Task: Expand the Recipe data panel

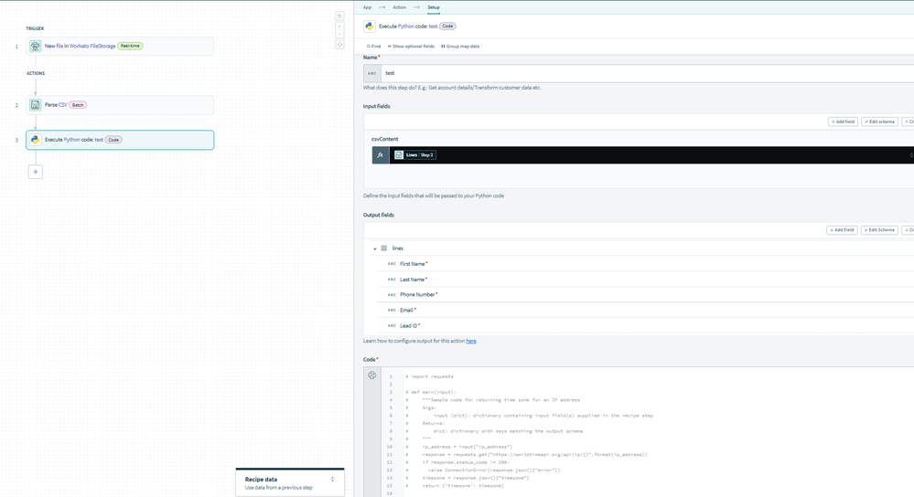Action: [332, 480]
